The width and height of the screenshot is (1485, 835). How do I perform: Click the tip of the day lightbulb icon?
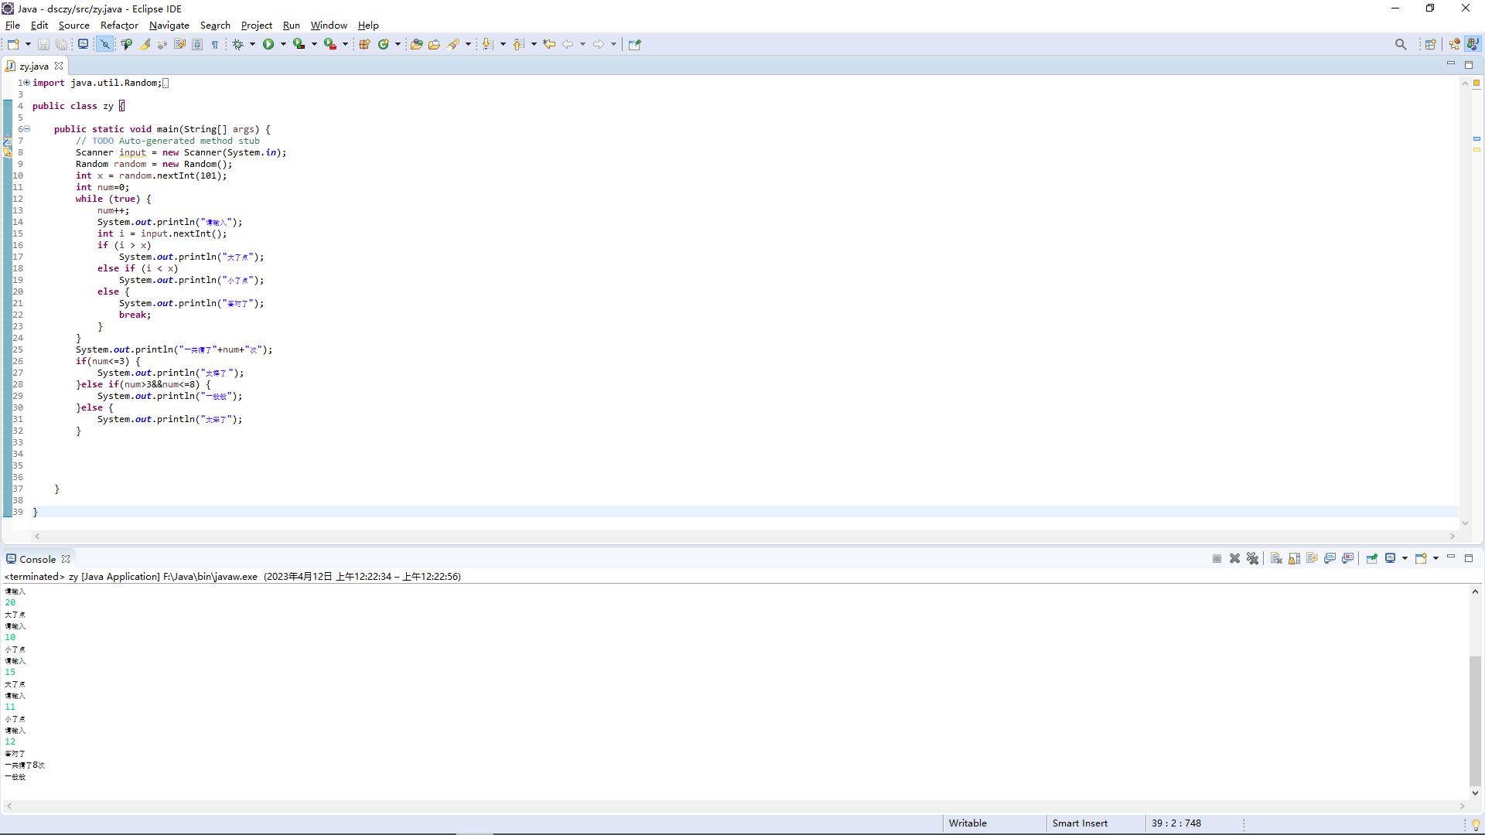tap(1476, 824)
